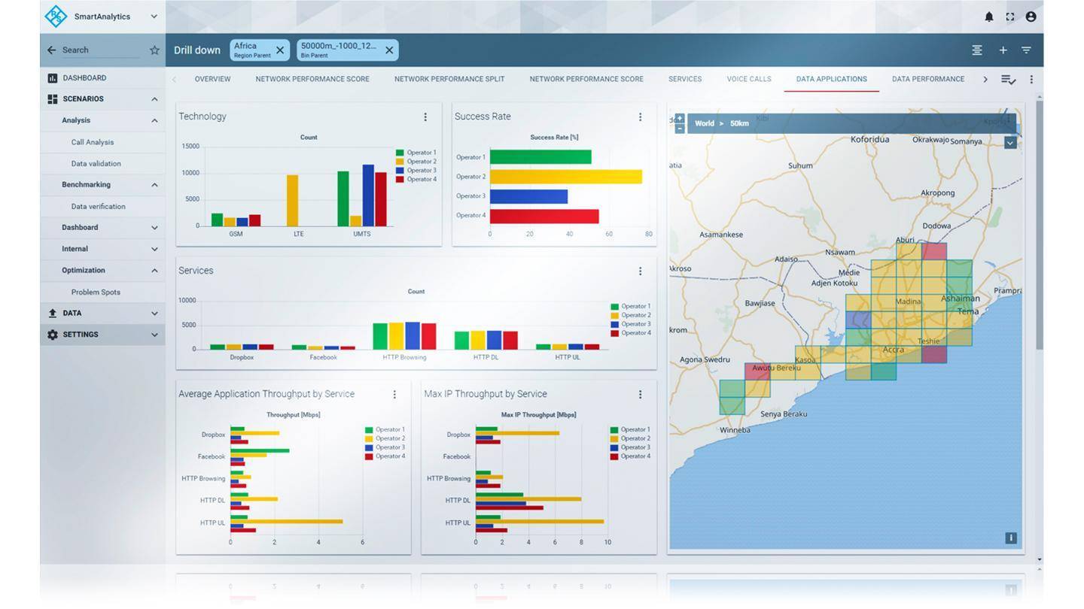The height and width of the screenshot is (609, 1084).
Task: Expand the SmartAnalytics app dropdown
Action: [x=154, y=17]
